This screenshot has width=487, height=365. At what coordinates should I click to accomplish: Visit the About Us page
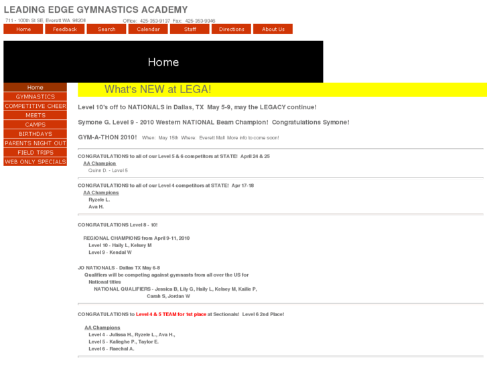click(273, 29)
